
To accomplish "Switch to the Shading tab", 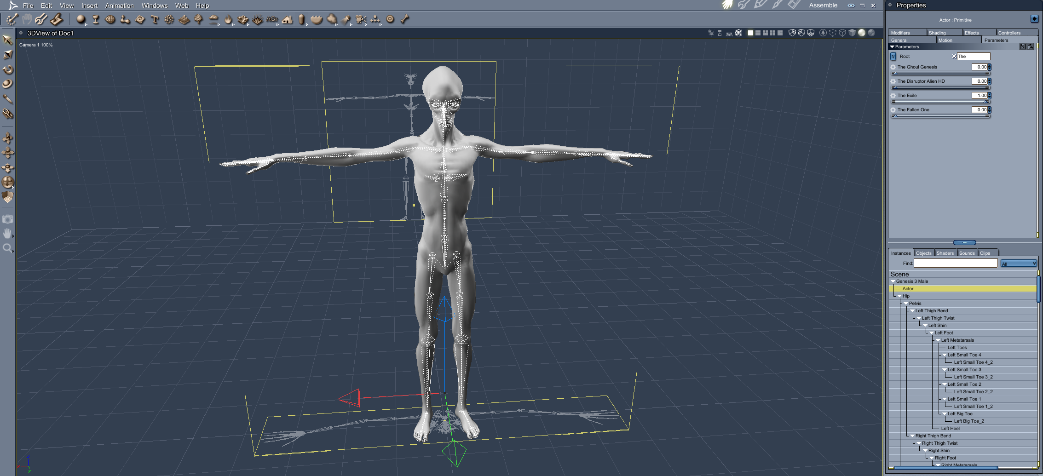I will tap(944, 33).
